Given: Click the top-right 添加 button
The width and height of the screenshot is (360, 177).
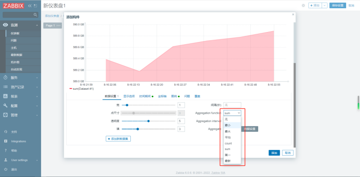Looking at the screenshot, I should pos(315,6).
